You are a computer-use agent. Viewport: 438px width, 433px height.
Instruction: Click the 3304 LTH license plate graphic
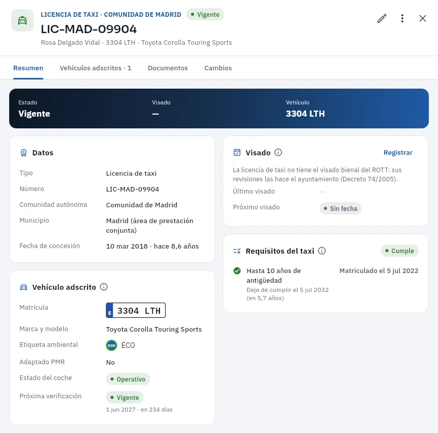(x=136, y=310)
